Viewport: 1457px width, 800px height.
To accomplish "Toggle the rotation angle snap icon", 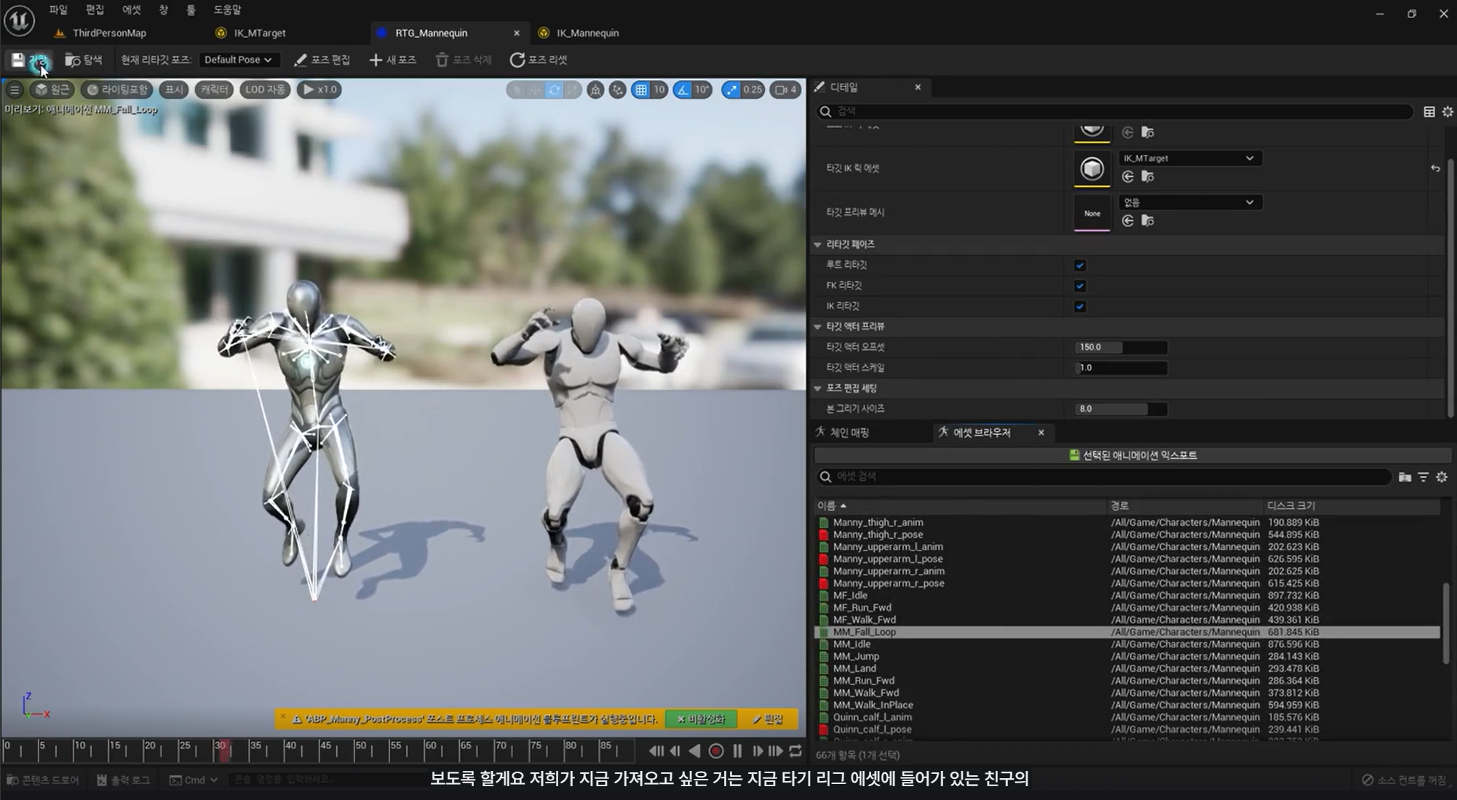I will point(683,90).
